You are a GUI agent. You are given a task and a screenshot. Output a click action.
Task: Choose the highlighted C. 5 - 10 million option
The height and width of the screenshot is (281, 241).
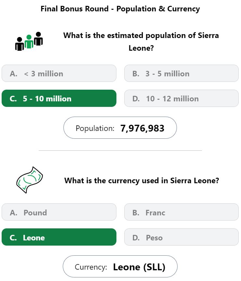[x=59, y=98]
